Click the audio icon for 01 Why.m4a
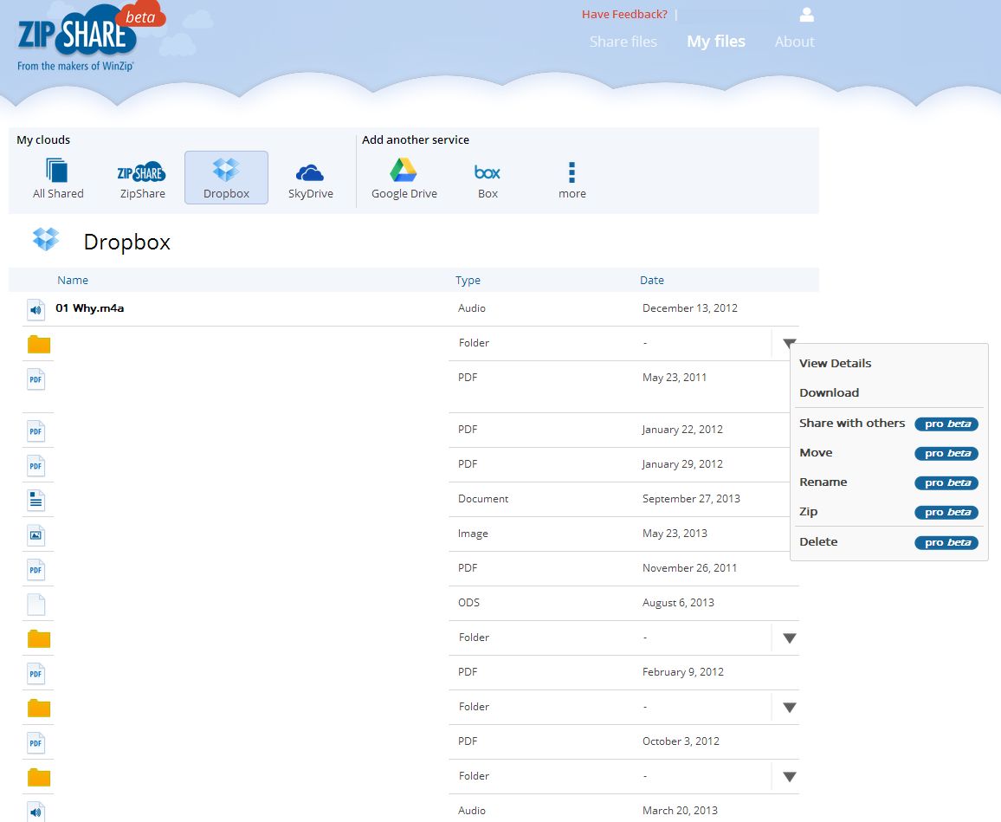 pyautogui.click(x=36, y=310)
